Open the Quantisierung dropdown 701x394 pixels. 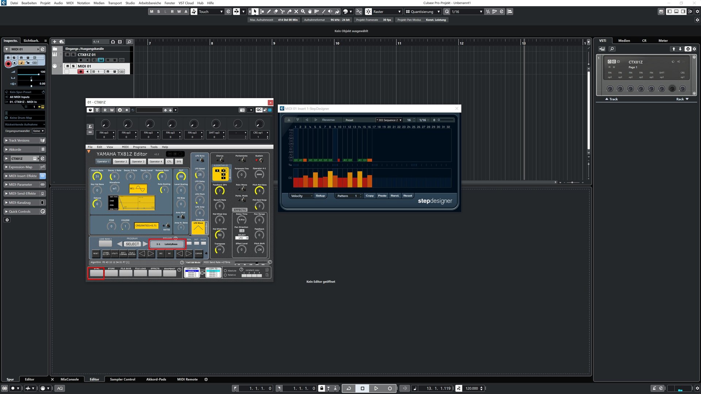[423, 12]
